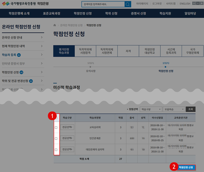The width and height of the screenshot is (204, 172).
Task: Click the search magnifier icon
Action: tap(128, 4)
